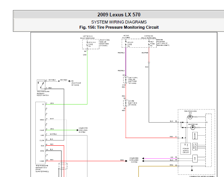Click the MET FUSE label

pyautogui.click(x=152, y=44)
